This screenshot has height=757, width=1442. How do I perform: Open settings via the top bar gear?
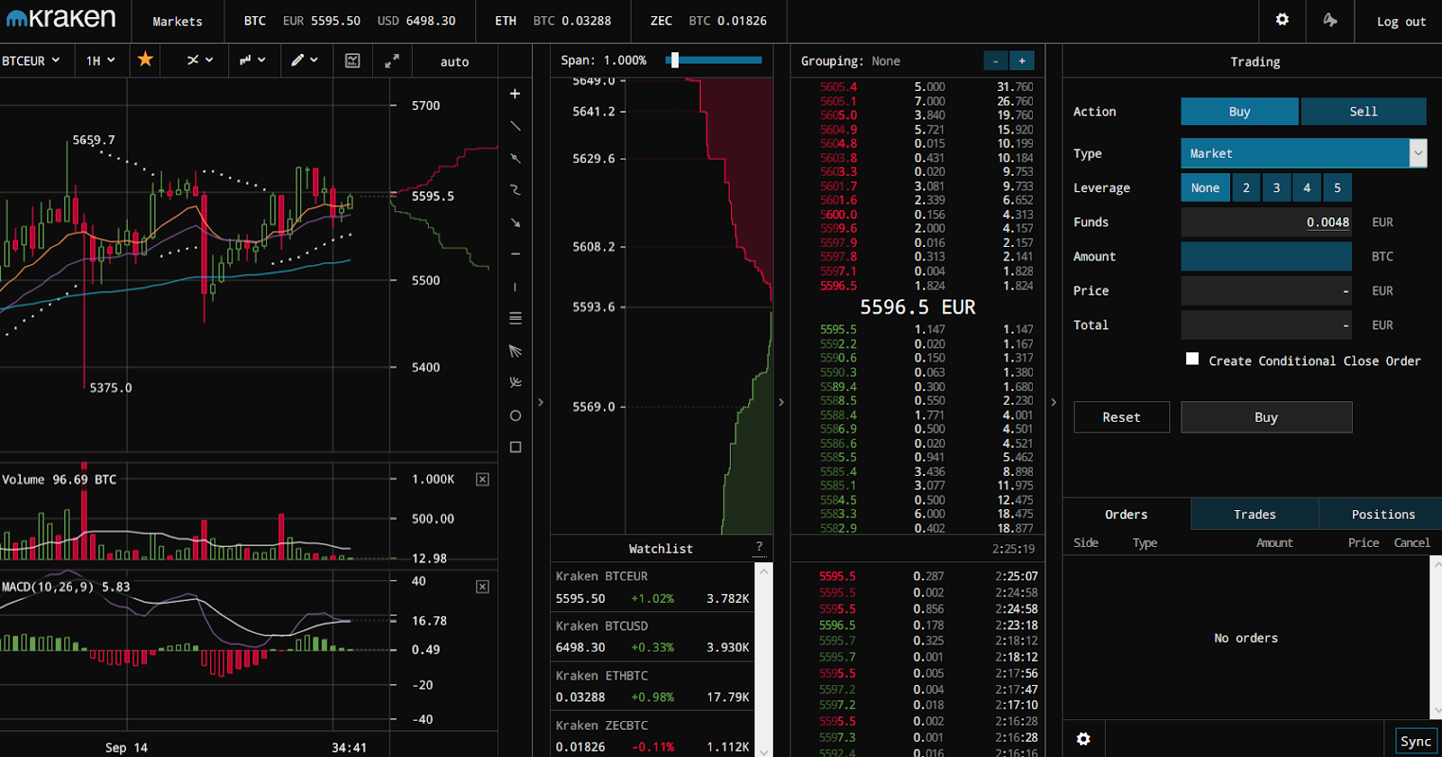pos(1282,20)
